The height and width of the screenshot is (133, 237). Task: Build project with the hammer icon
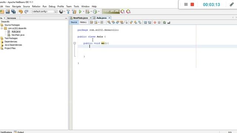coord(68,11)
